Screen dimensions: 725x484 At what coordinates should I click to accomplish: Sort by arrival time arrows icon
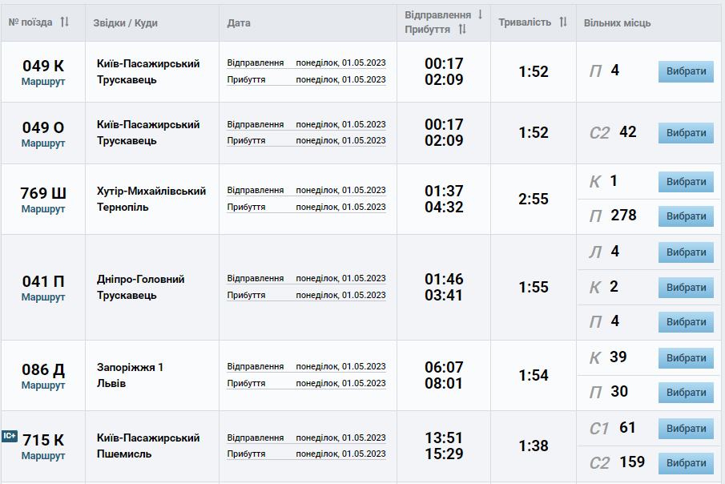click(462, 30)
